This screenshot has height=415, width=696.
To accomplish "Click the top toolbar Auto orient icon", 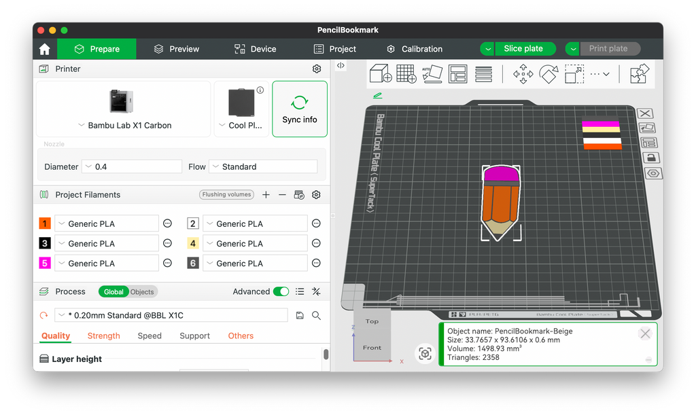I will click(x=432, y=73).
